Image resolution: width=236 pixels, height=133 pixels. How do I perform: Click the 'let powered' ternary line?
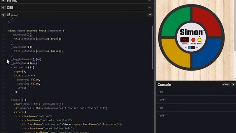point(60,108)
